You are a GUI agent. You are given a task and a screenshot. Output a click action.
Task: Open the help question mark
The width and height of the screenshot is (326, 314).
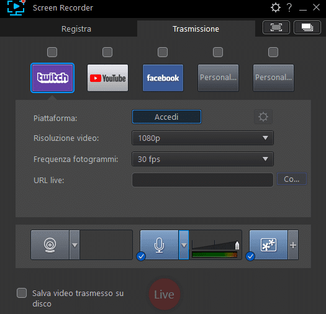[289, 7]
